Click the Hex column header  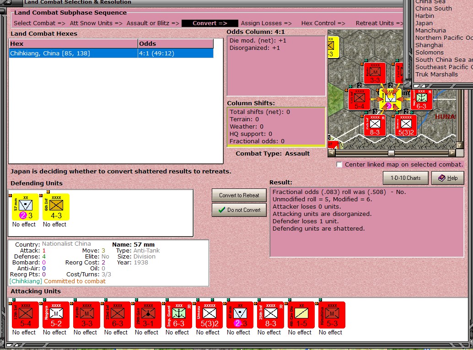[x=74, y=43]
